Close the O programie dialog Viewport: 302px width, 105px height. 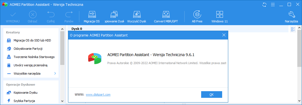point(224,35)
